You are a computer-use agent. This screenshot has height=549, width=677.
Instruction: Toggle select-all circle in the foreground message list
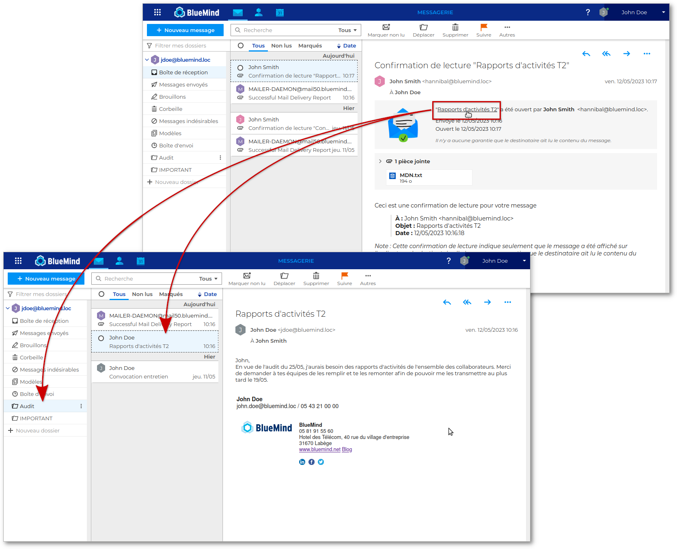pos(101,294)
